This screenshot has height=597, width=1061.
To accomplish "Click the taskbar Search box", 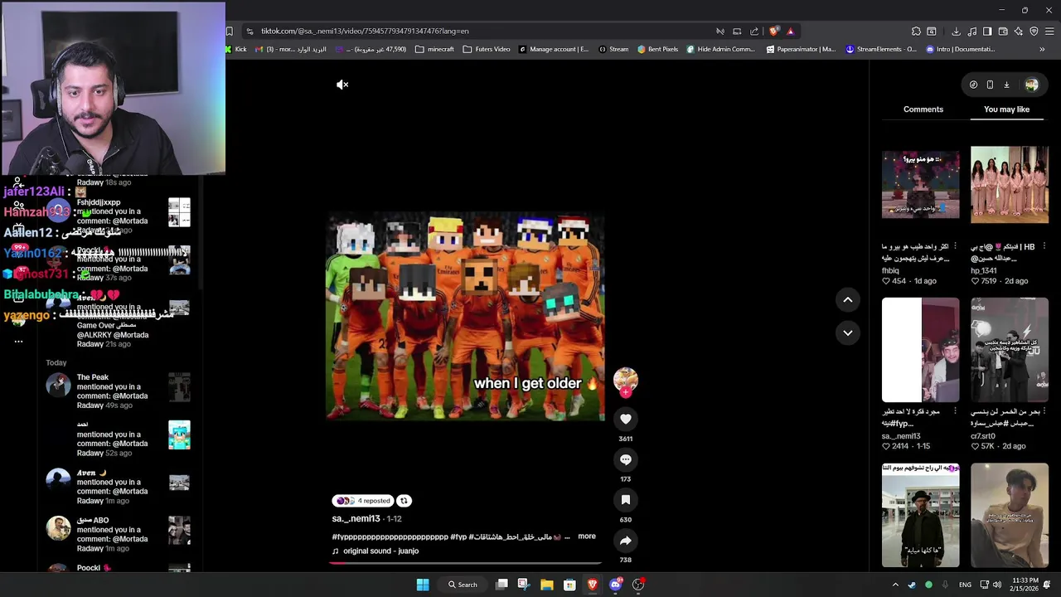I will coord(463,585).
